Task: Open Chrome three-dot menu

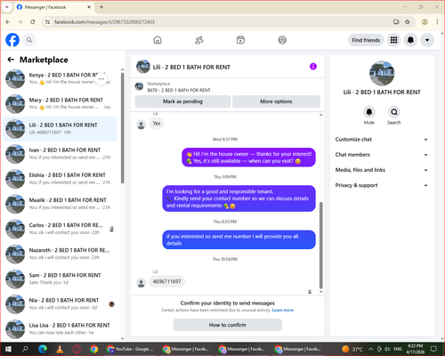Action: point(437,22)
